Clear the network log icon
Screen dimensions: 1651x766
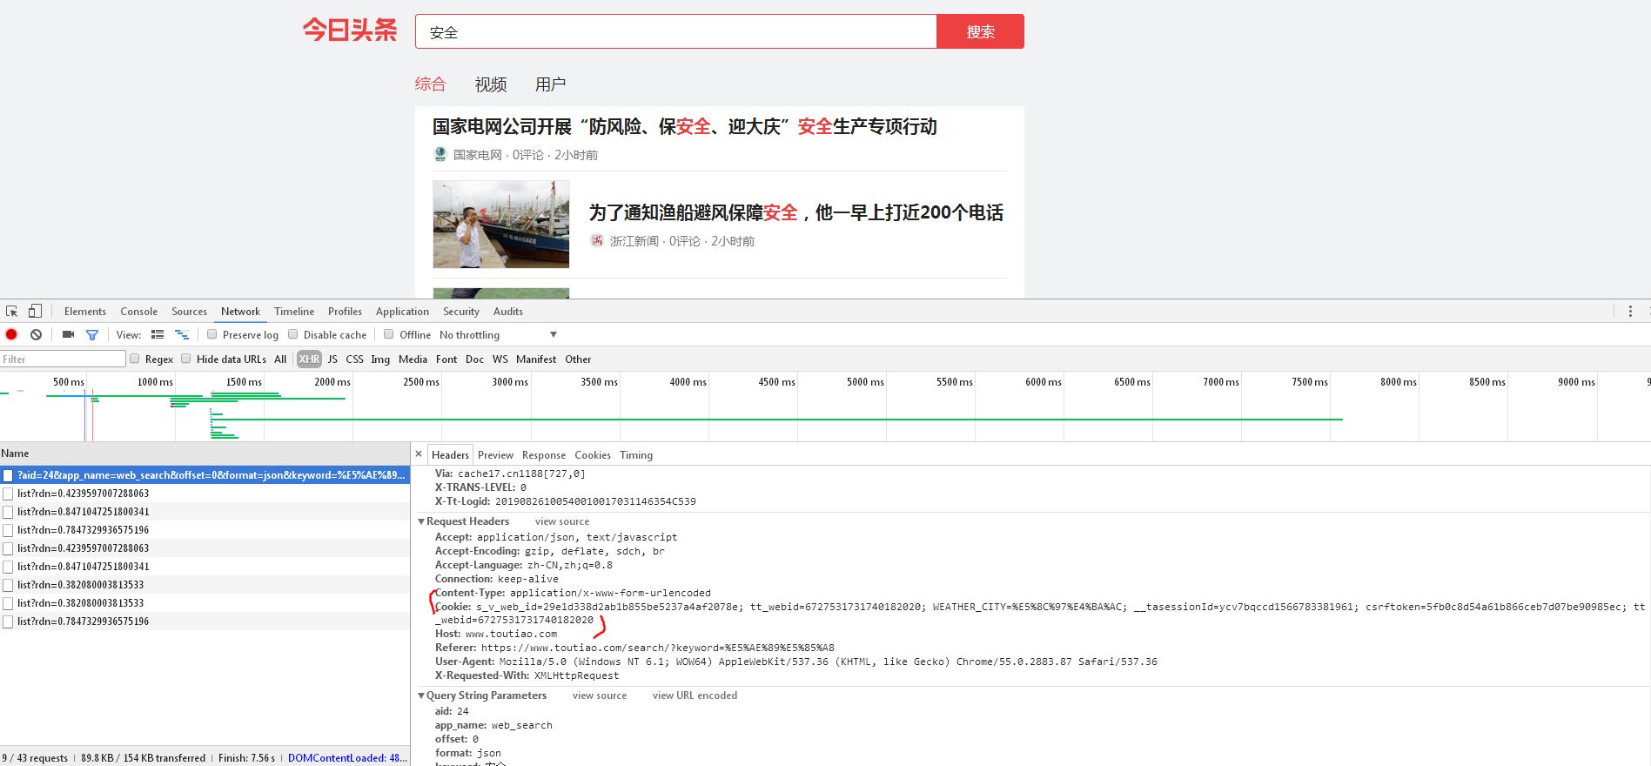tap(36, 334)
